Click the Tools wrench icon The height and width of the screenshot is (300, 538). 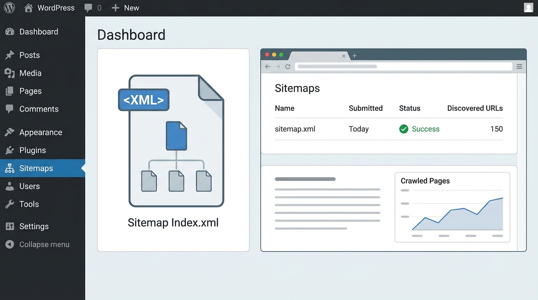click(10, 204)
